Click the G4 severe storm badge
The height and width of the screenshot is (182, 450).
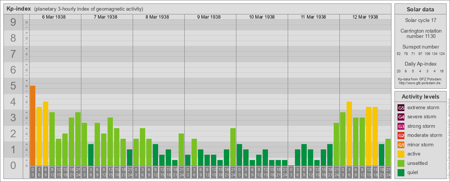(x=401, y=117)
